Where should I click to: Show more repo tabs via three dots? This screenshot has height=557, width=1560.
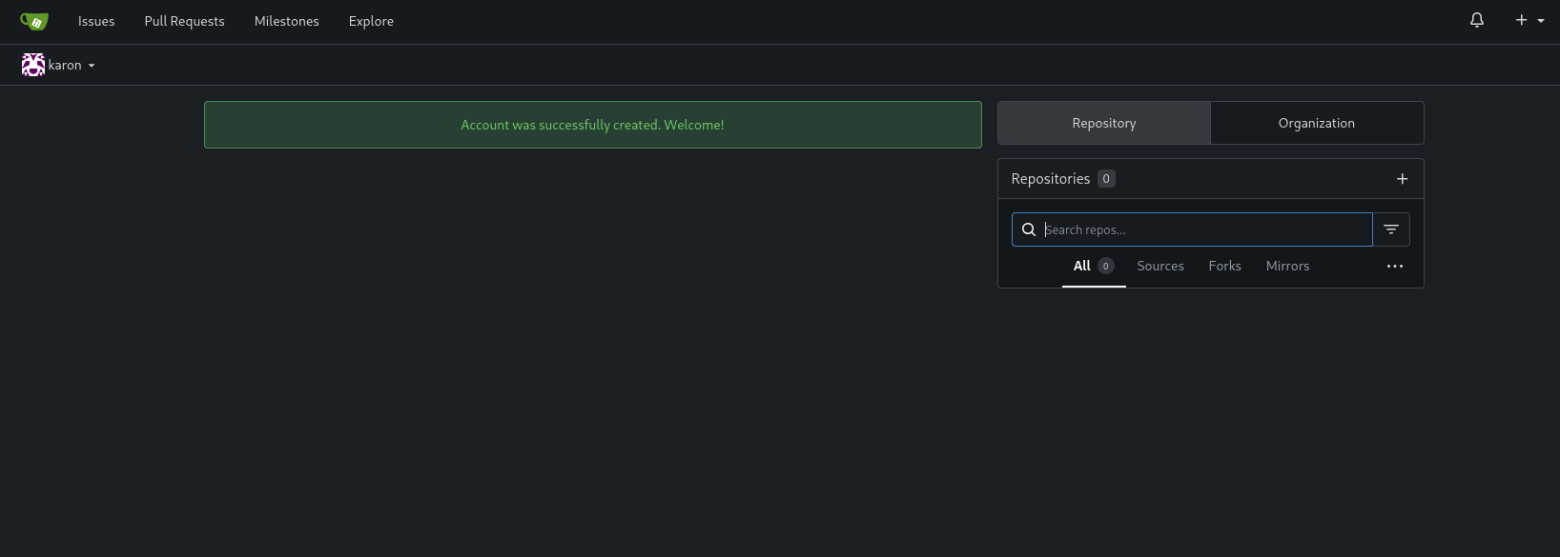click(1395, 267)
